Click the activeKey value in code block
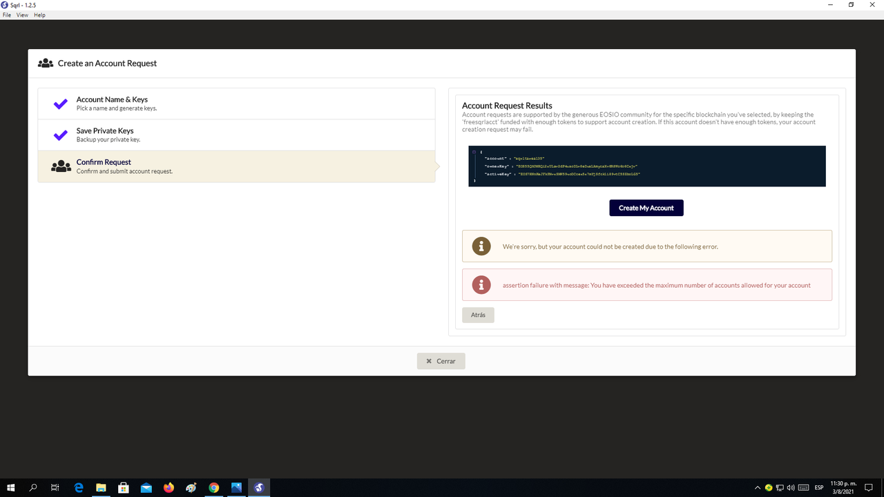This screenshot has width=884, height=497. [x=579, y=174]
